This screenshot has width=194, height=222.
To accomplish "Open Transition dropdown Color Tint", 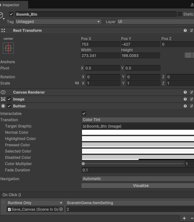I will (138, 120).
